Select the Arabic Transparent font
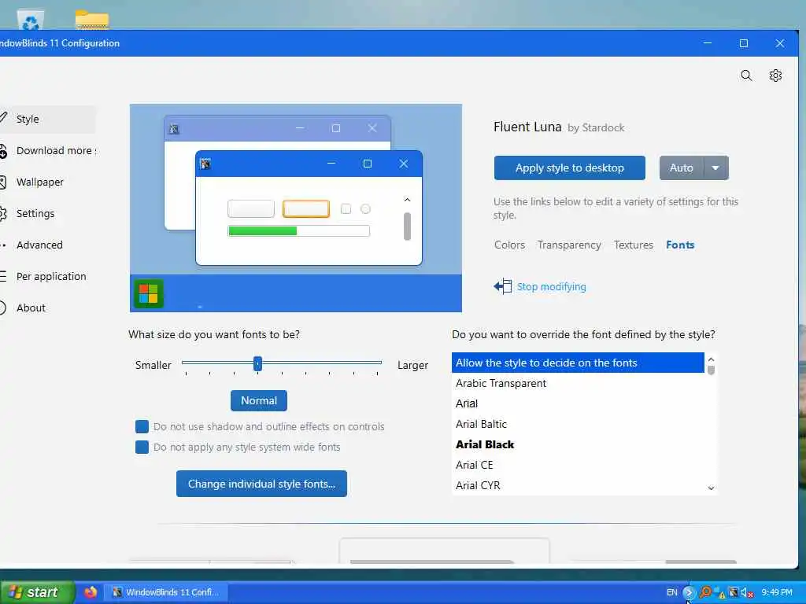Screen dimensions: 806x604 pos(578,383)
